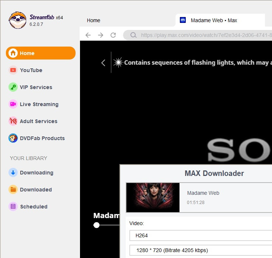
Task: Click the DVDFab Products mascot icon
Action: 13,138
